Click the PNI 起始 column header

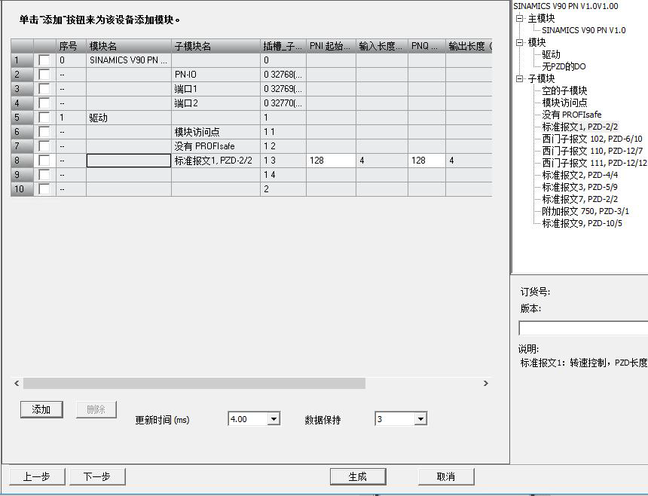click(331, 46)
